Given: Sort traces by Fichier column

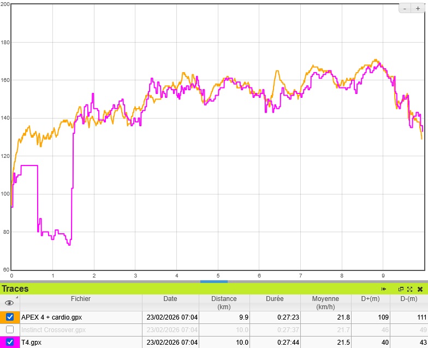Looking at the screenshot, I should [x=81, y=299].
